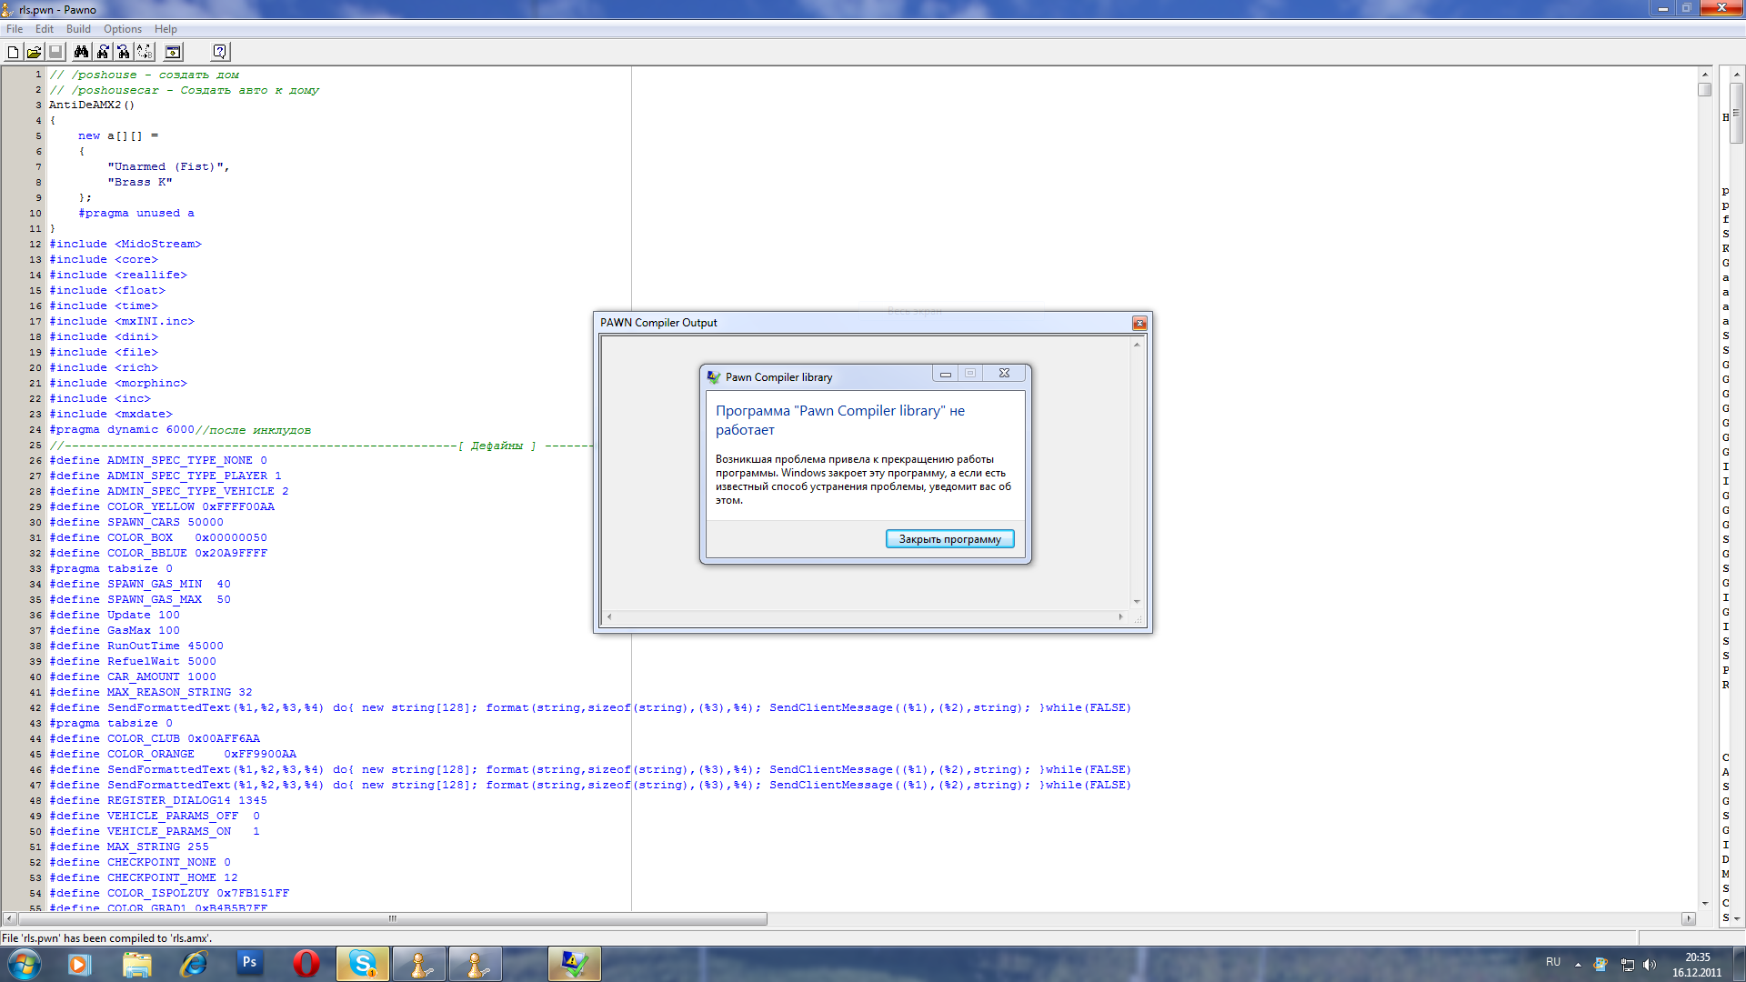
Task: Click the Open file folder icon
Action: click(34, 52)
